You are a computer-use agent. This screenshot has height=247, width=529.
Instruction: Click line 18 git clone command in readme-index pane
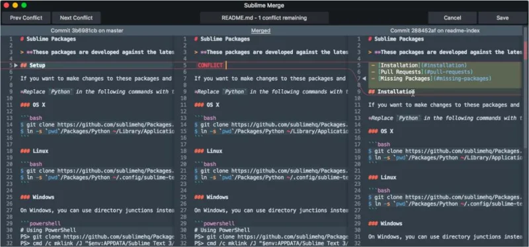(x=445, y=151)
